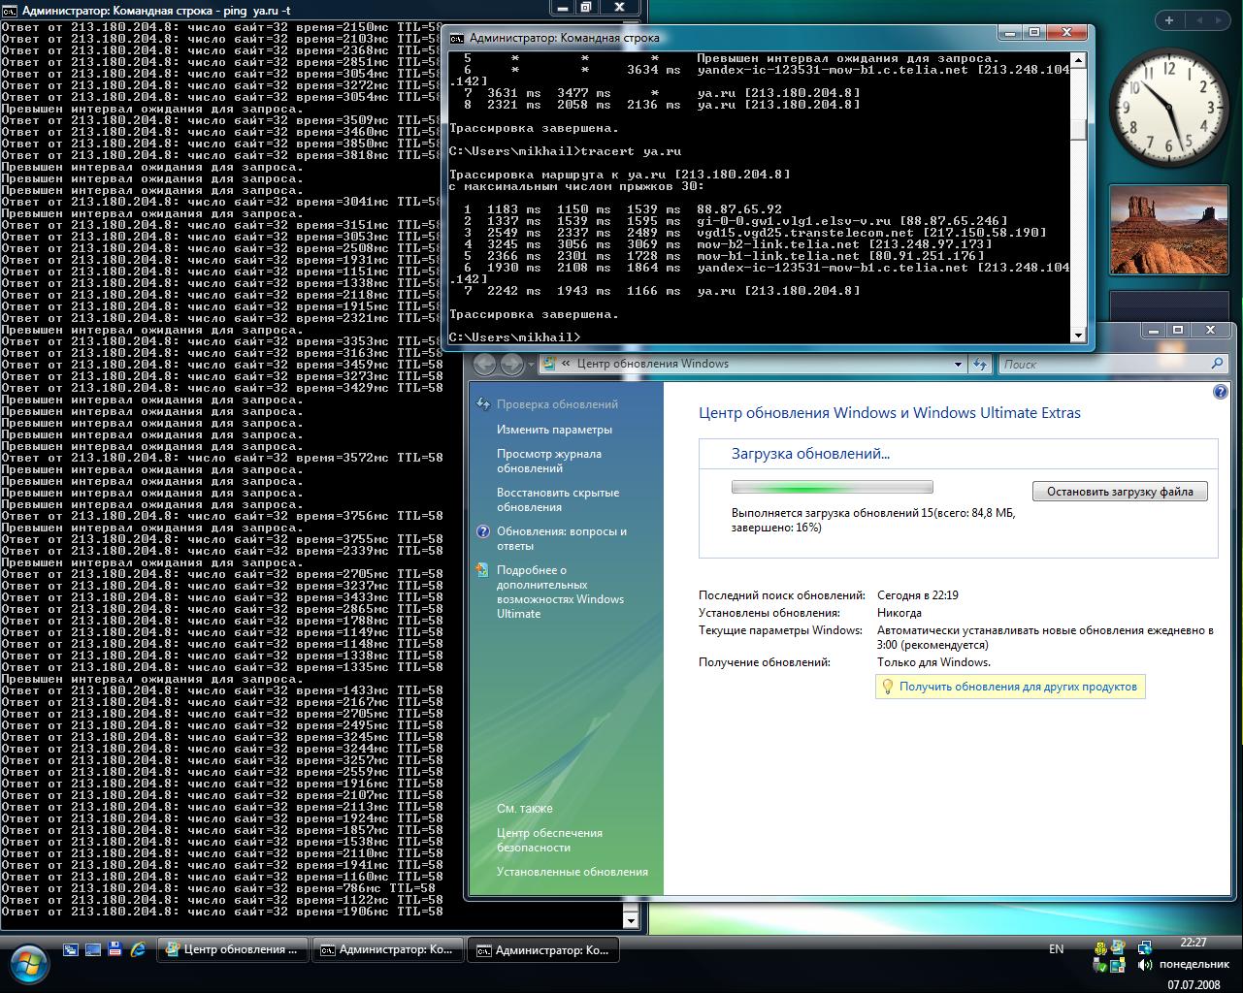Open Internet Explorer from Quick Launch
Viewport: 1243px width, 993px height.
click(x=138, y=950)
